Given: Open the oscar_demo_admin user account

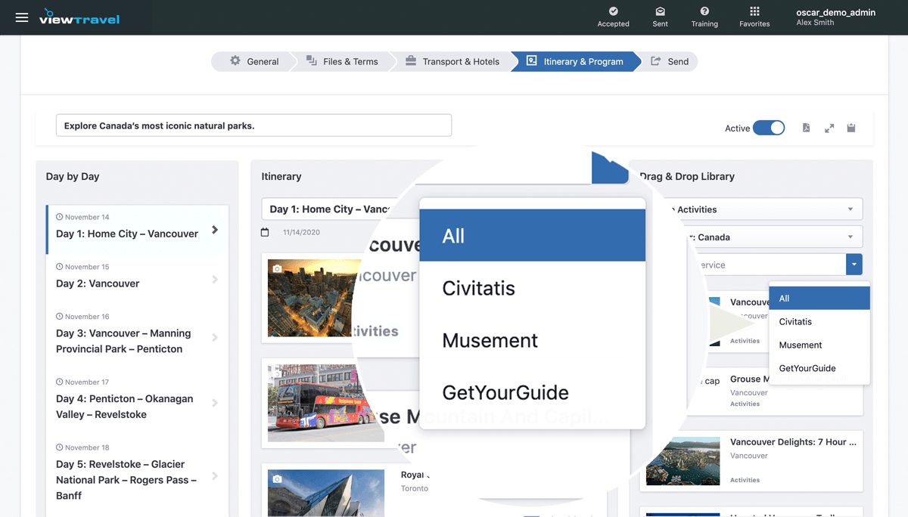Looking at the screenshot, I should pos(835,17).
